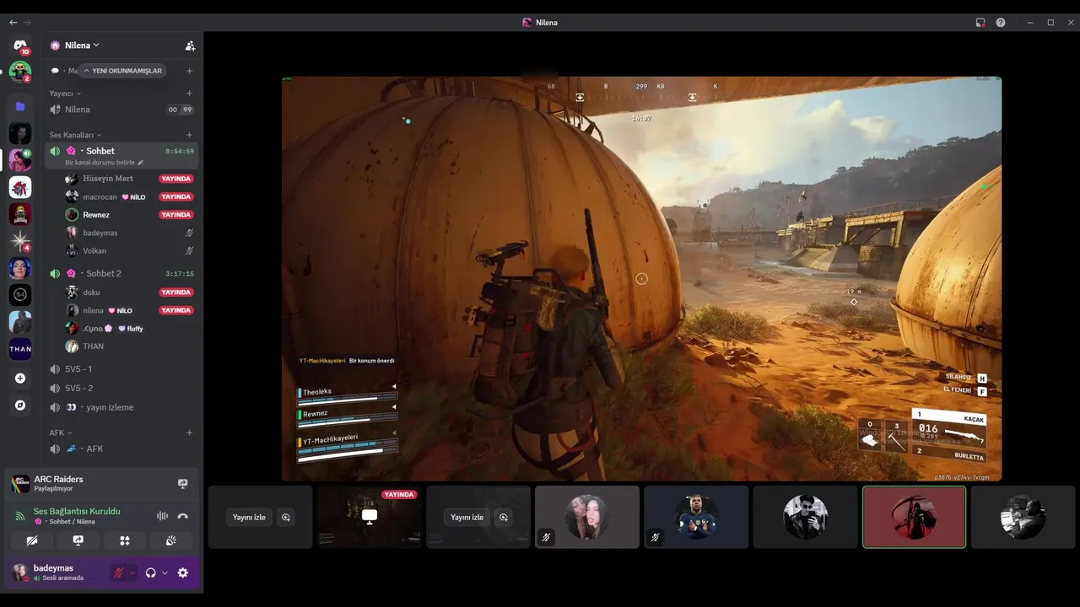The image size is (1080, 607).
Task: Open ARC Raiders activity name
Action: pyautogui.click(x=58, y=479)
